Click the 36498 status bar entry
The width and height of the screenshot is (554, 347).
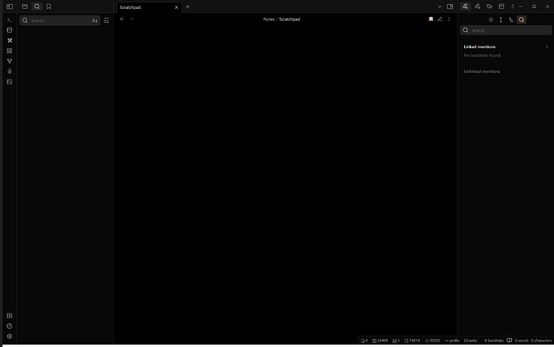380,341
